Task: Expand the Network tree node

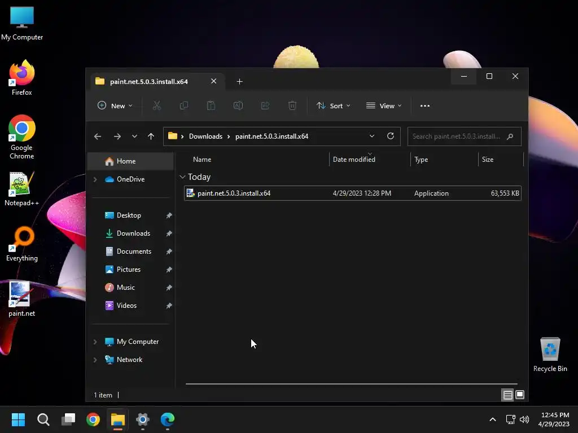Action: point(95,360)
